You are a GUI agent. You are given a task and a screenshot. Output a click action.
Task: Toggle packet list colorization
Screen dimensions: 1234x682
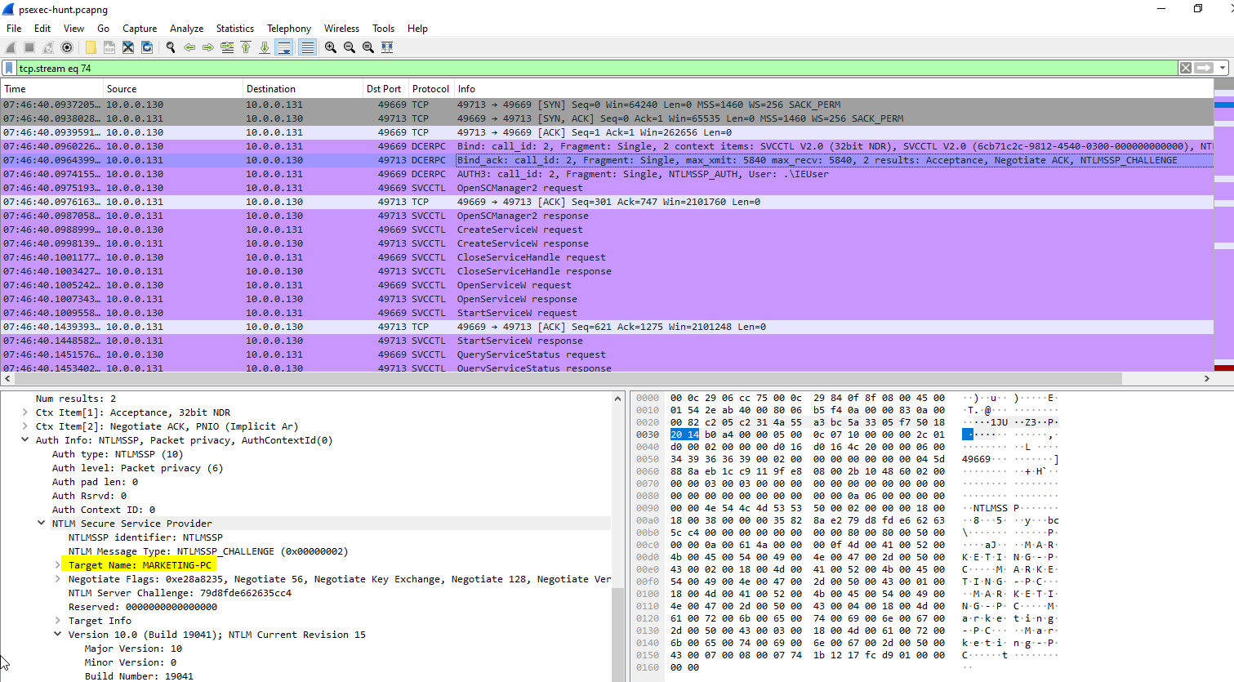pyautogui.click(x=307, y=47)
